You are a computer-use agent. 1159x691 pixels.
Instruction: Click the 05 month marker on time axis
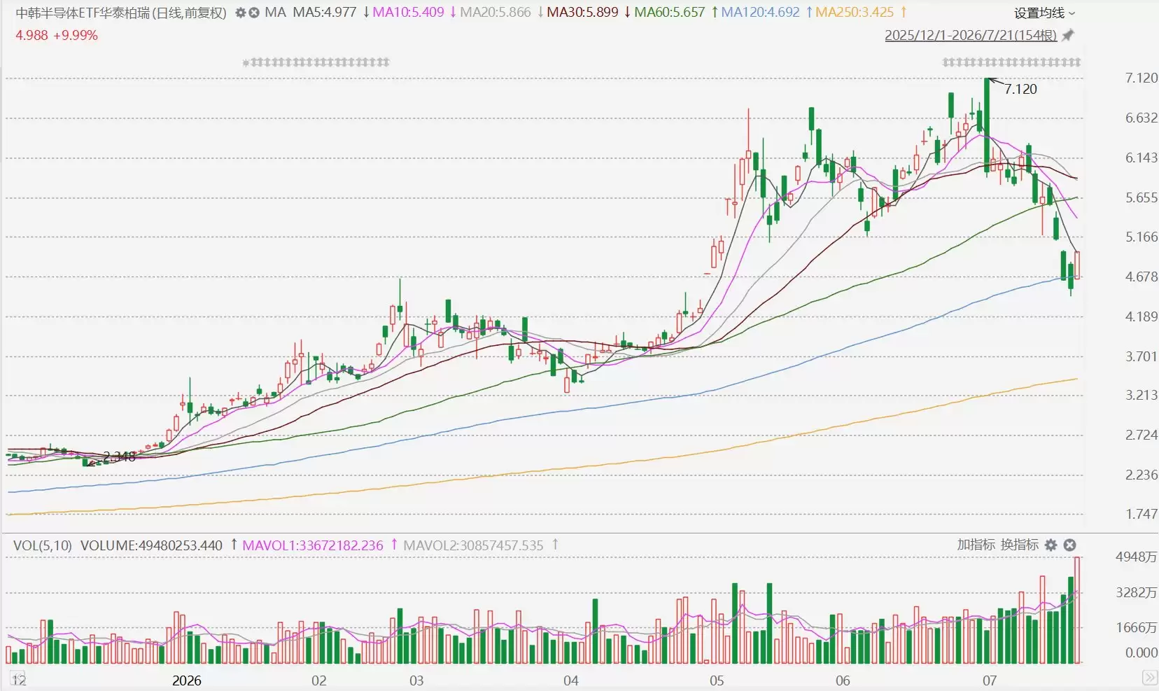pyautogui.click(x=717, y=680)
